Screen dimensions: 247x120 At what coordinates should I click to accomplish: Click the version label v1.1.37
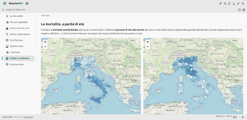click(x=19, y=117)
